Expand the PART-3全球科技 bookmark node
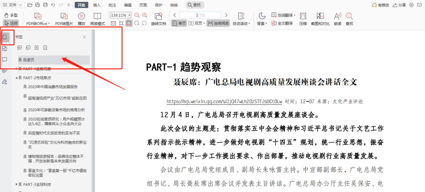The image size is (425, 192). coord(16,184)
